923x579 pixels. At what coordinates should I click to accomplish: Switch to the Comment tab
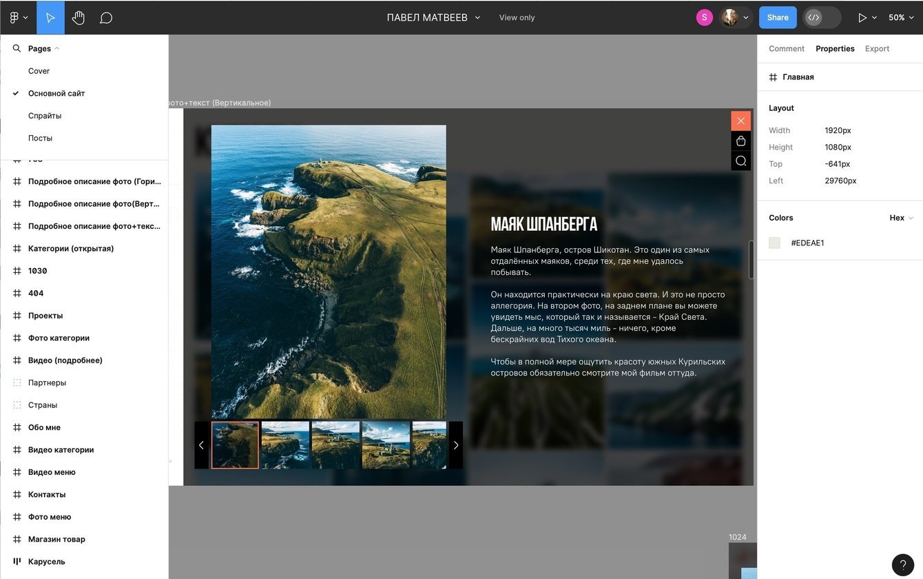[787, 48]
